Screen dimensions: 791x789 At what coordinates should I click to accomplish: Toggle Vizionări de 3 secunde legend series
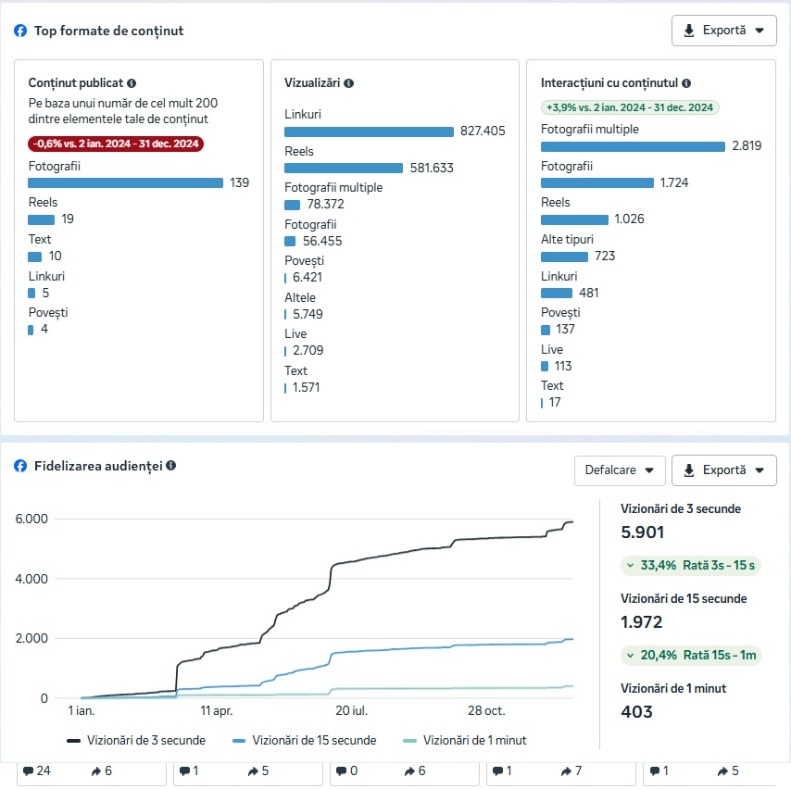click(x=136, y=740)
